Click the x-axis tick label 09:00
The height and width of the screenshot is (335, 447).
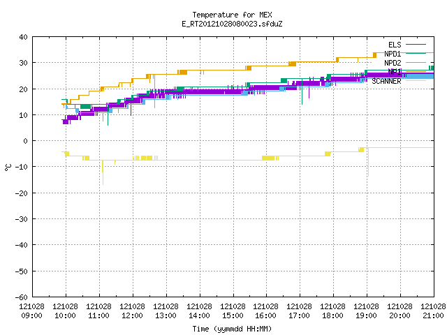click(x=31, y=315)
